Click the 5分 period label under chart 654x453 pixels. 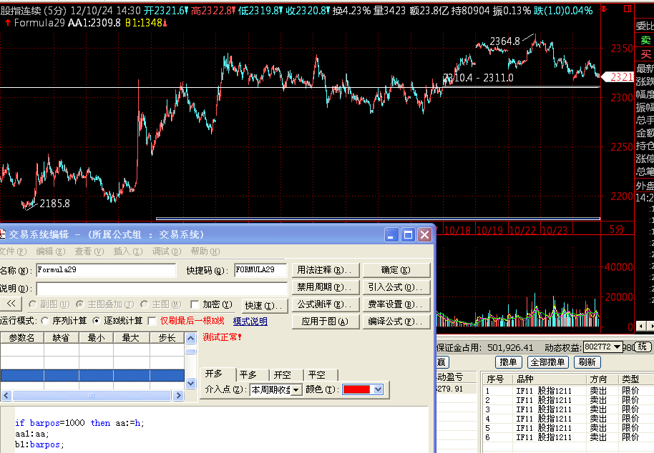click(617, 229)
